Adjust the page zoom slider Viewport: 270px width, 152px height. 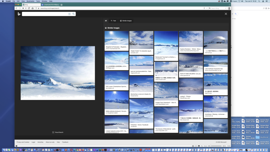211,146
